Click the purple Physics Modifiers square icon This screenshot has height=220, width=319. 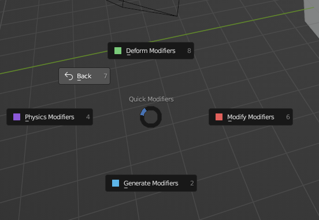pyautogui.click(x=17, y=117)
